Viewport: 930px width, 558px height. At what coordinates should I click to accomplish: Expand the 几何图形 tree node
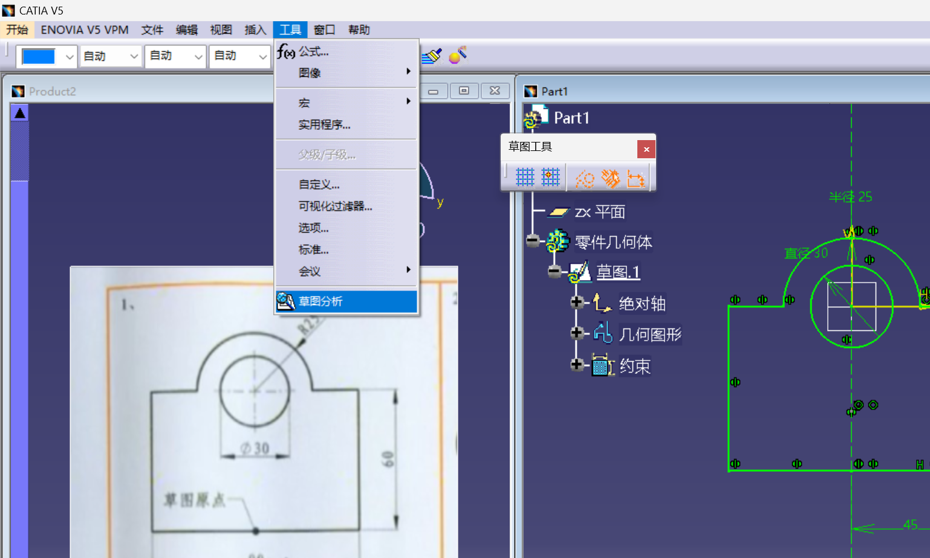click(577, 333)
